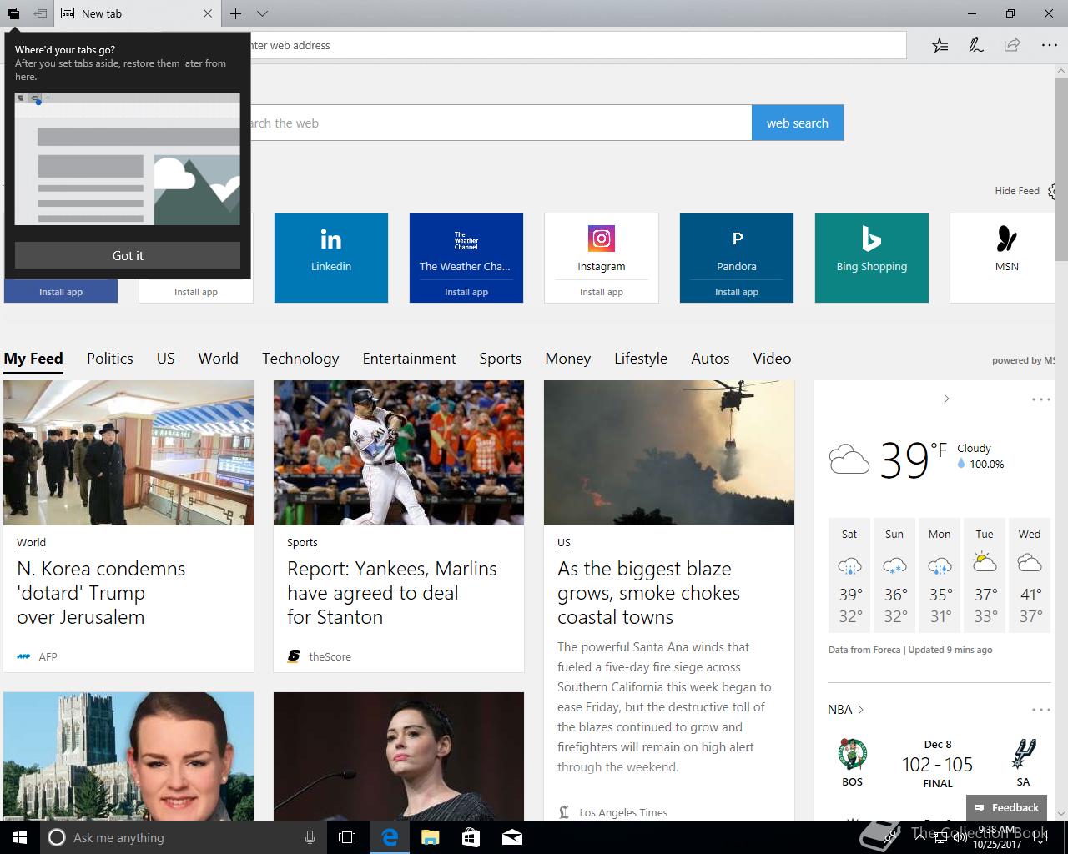Install app under Instagram tile
1068x854 pixels.
(x=602, y=292)
